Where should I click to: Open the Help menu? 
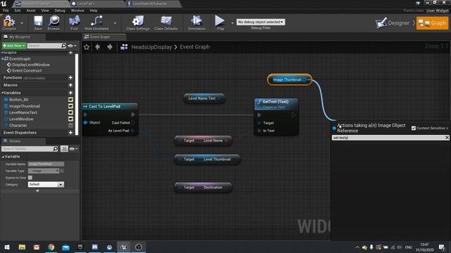pos(94,11)
